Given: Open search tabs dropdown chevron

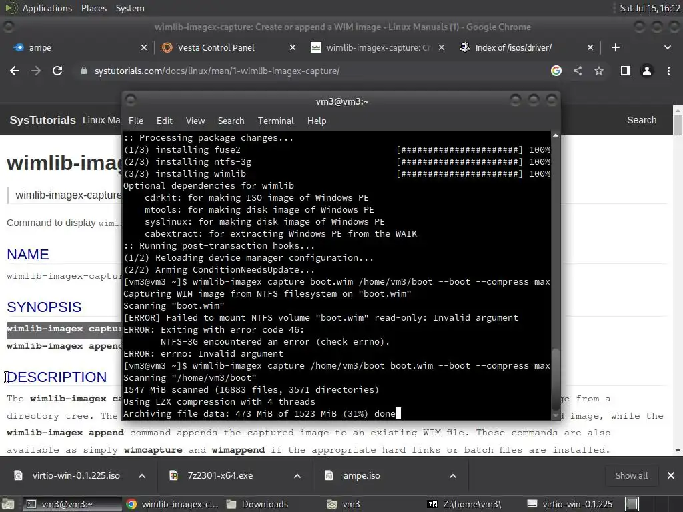Looking at the screenshot, I should [x=667, y=47].
